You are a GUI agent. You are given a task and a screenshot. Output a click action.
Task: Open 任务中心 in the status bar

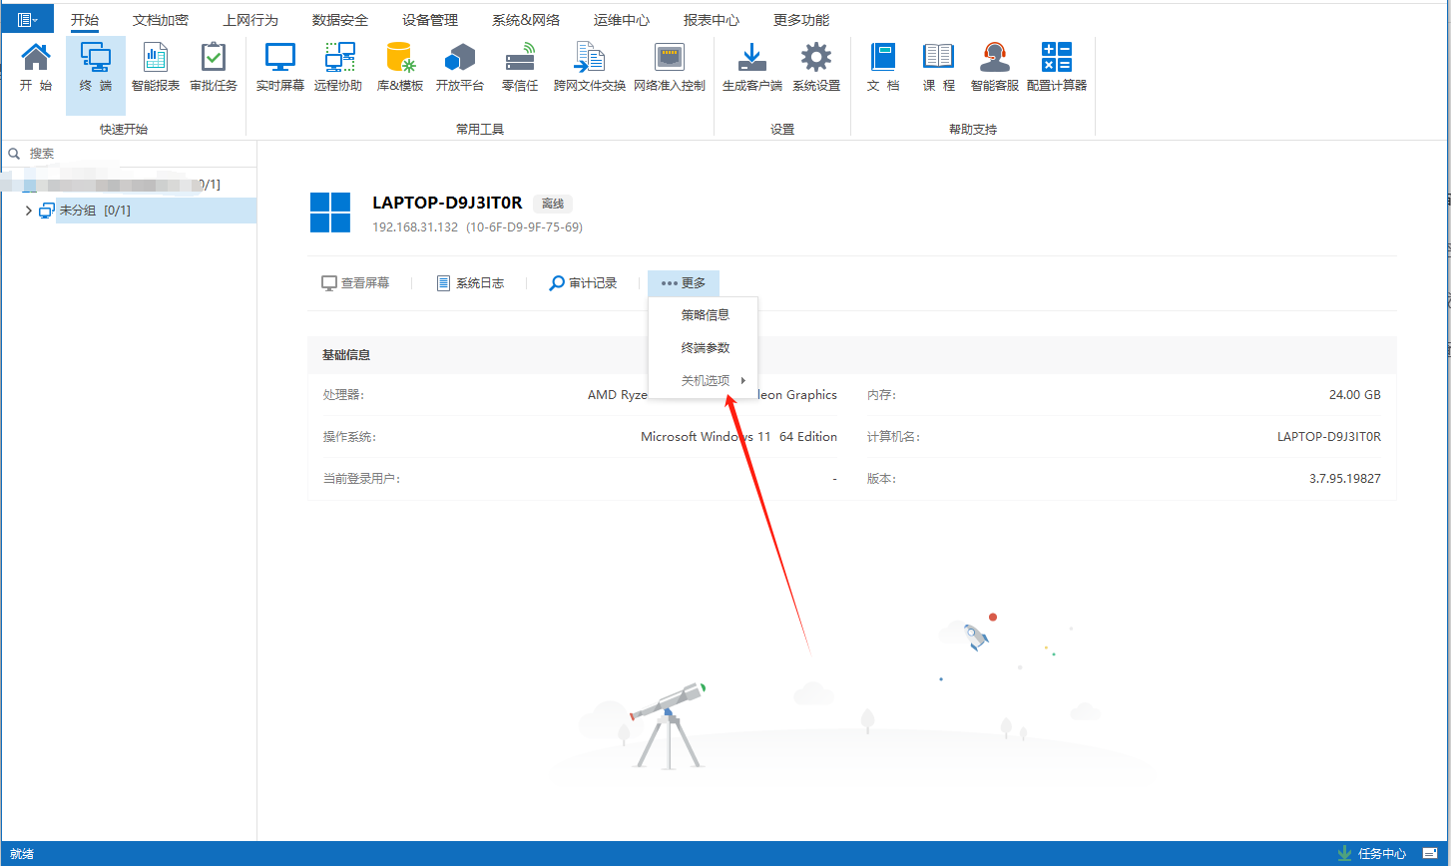point(1372,854)
